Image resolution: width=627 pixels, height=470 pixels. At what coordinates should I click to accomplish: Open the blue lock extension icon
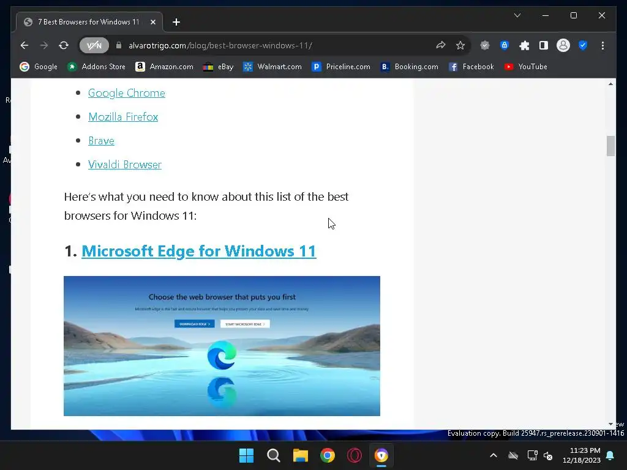click(x=505, y=45)
